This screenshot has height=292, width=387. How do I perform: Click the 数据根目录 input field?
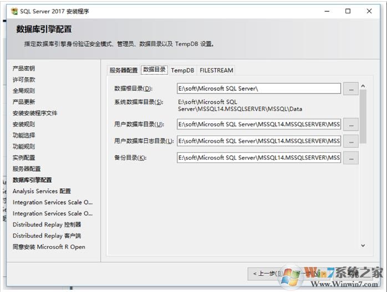pos(259,89)
